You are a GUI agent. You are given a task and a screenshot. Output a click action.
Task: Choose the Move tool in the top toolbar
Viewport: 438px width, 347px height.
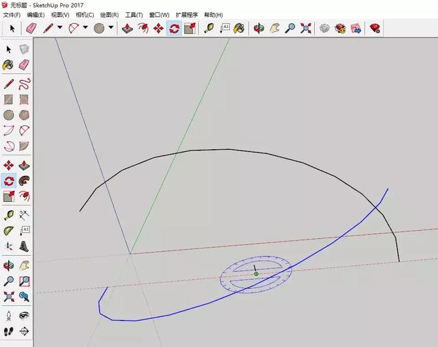coord(158,28)
